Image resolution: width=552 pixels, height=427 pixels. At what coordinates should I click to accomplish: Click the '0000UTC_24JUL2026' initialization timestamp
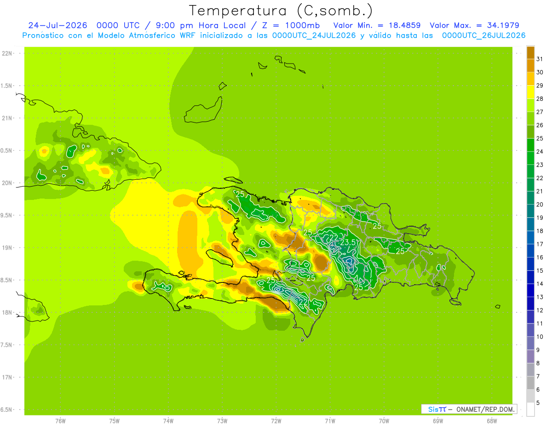[315, 35]
